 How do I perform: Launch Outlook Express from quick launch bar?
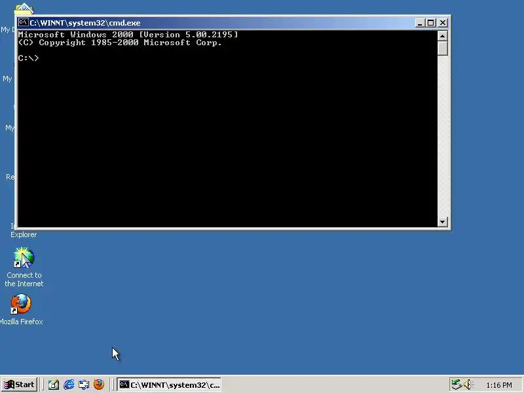(84, 384)
